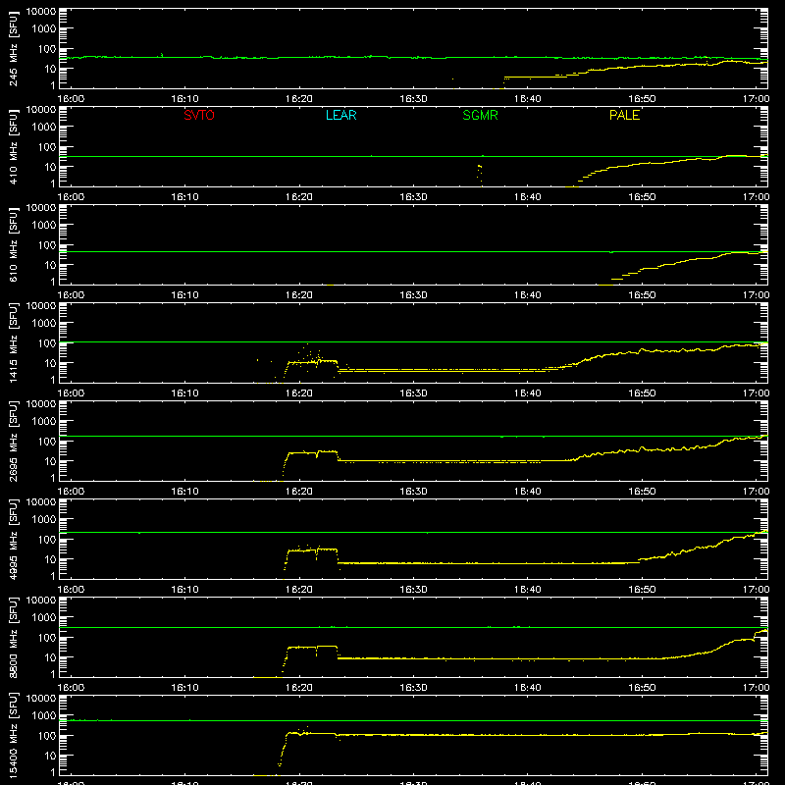Click 16:20 time label under 410 MHz panel
This screenshot has height=785, width=785.
point(299,197)
